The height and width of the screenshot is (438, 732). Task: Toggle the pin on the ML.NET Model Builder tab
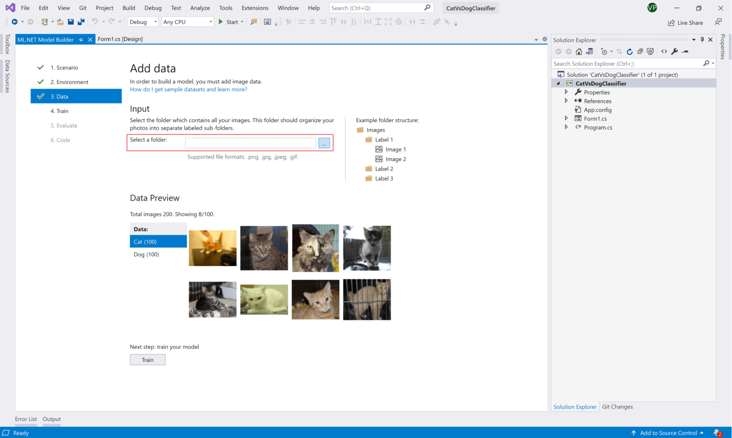[81, 40]
